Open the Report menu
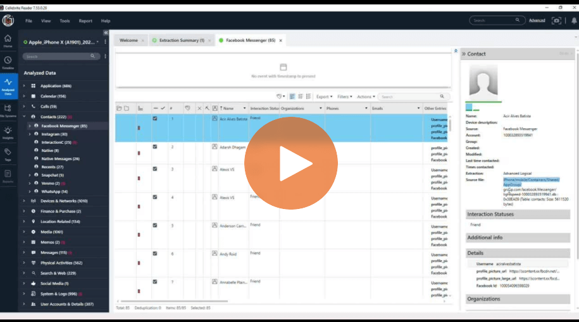The height and width of the screenshot is (322, 579). 85,21
